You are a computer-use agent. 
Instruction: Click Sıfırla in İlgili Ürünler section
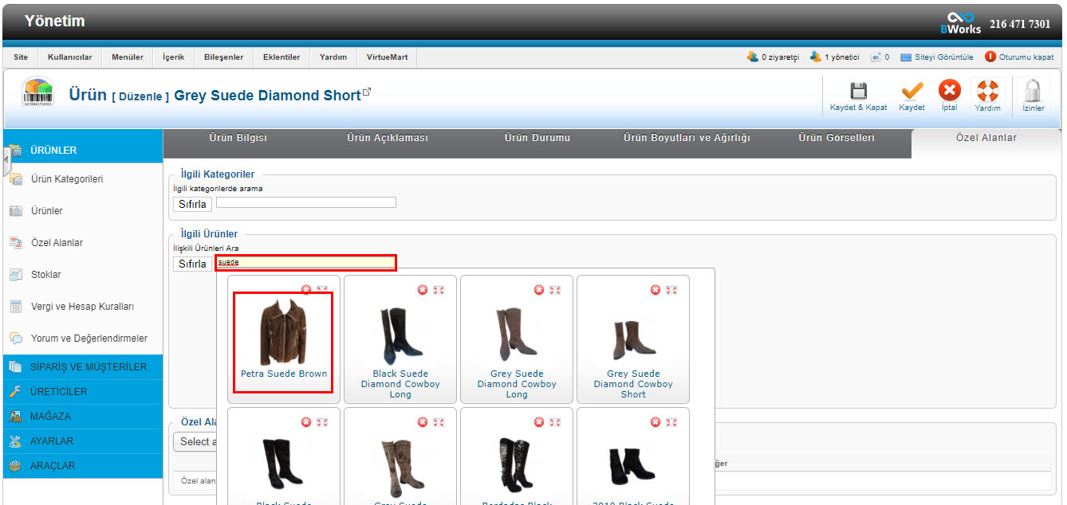tap(192, 264)
